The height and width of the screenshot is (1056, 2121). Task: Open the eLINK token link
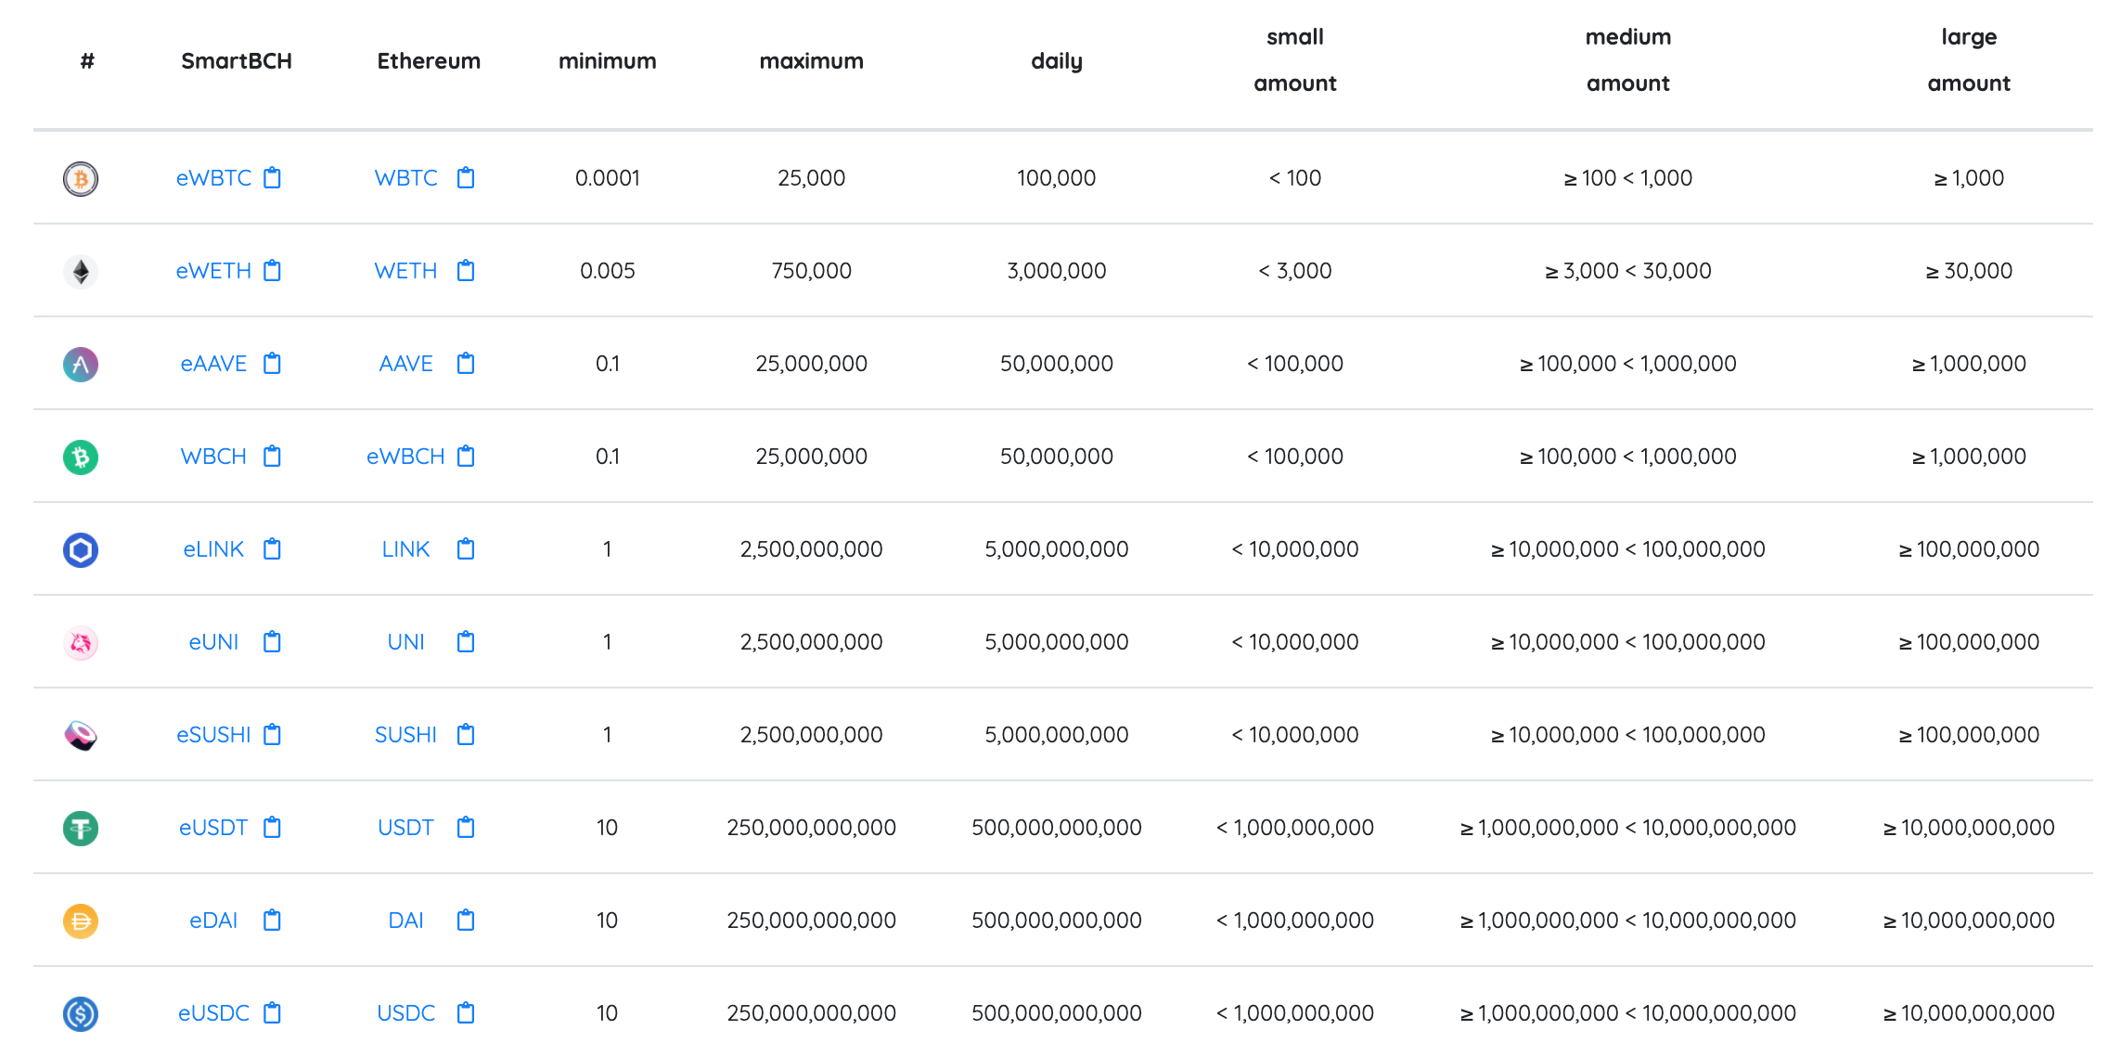tap(213, 549)
